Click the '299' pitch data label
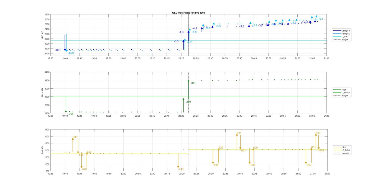The image size is (388, 192). pos(188,102)
